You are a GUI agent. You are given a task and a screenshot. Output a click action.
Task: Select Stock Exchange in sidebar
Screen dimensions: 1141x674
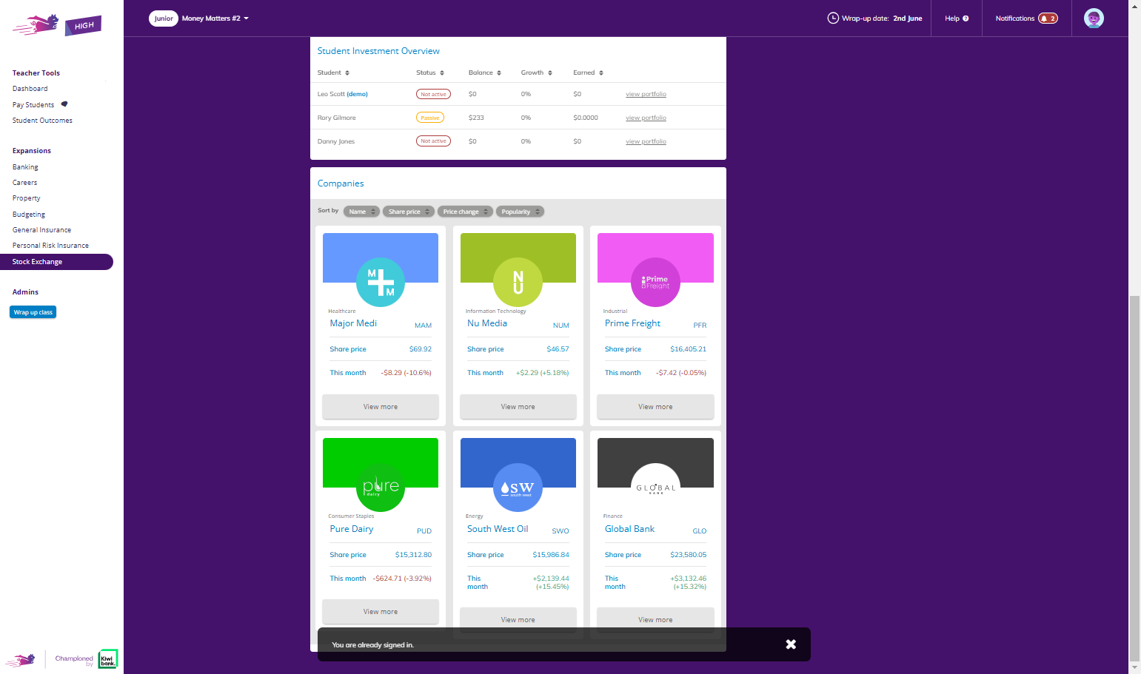56,262
